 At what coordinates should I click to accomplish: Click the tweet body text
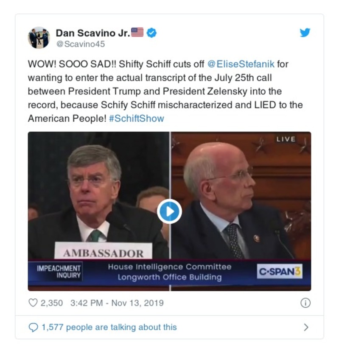(x=165, y=91)
